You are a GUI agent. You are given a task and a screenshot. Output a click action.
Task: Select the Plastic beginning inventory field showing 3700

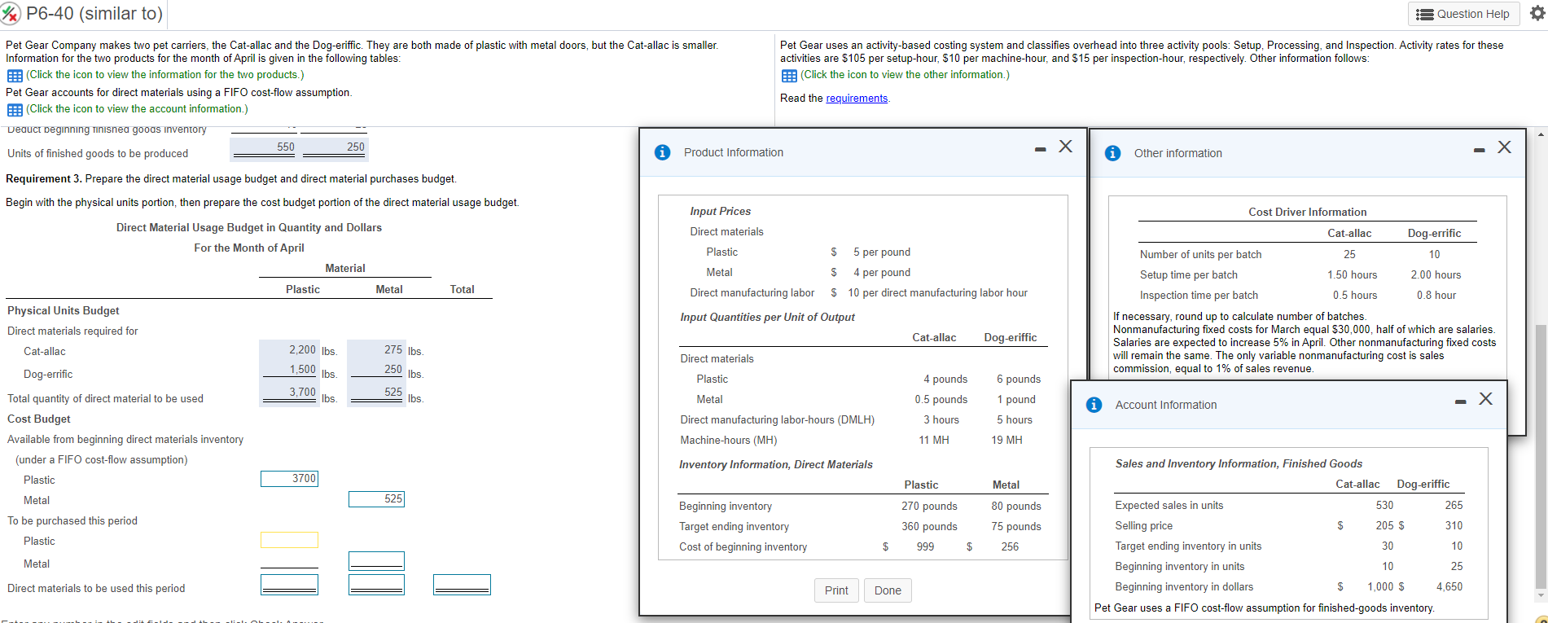click(289, 479)
